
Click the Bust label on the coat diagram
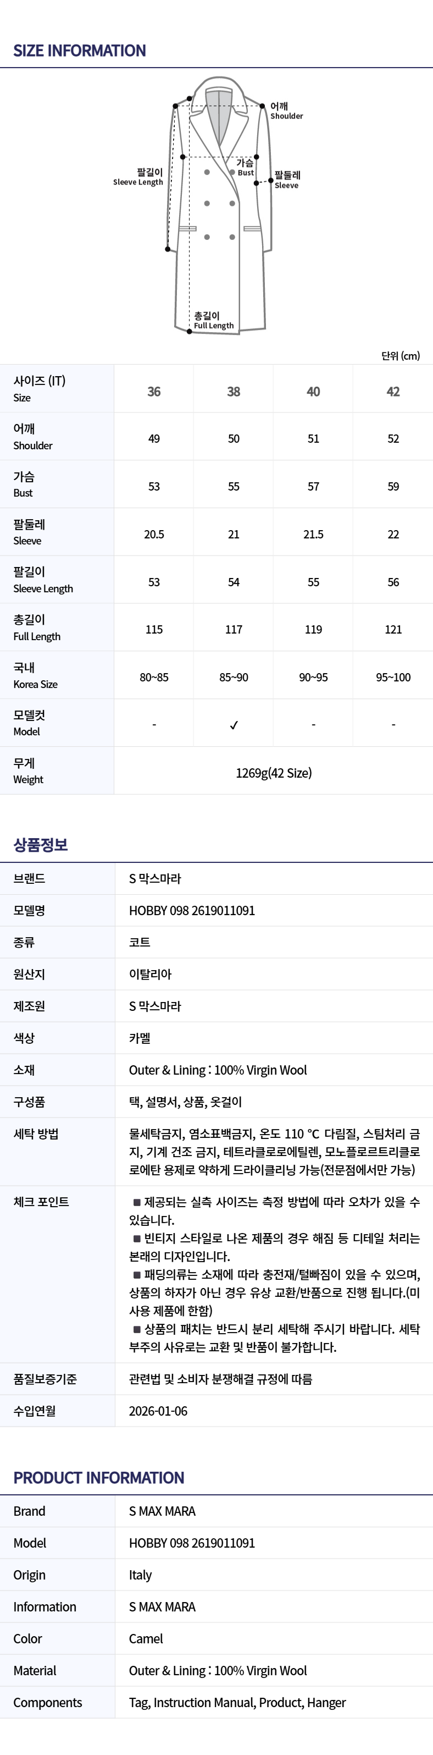tap(245, 168)
